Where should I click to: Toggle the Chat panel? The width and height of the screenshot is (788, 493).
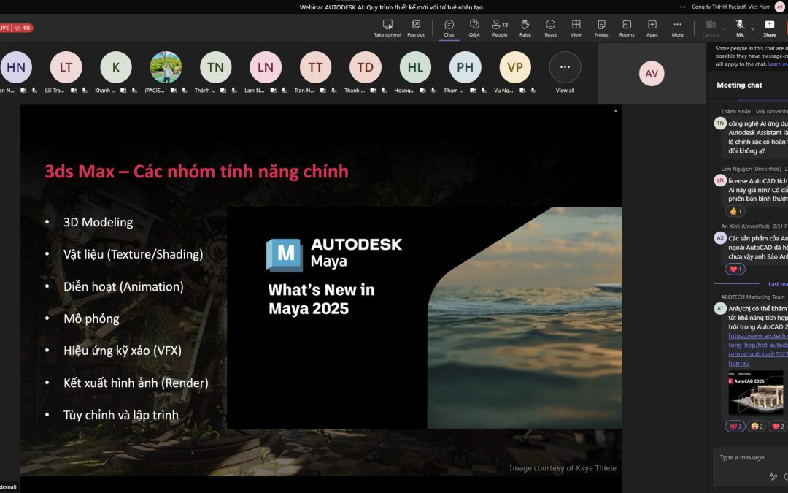449,28
